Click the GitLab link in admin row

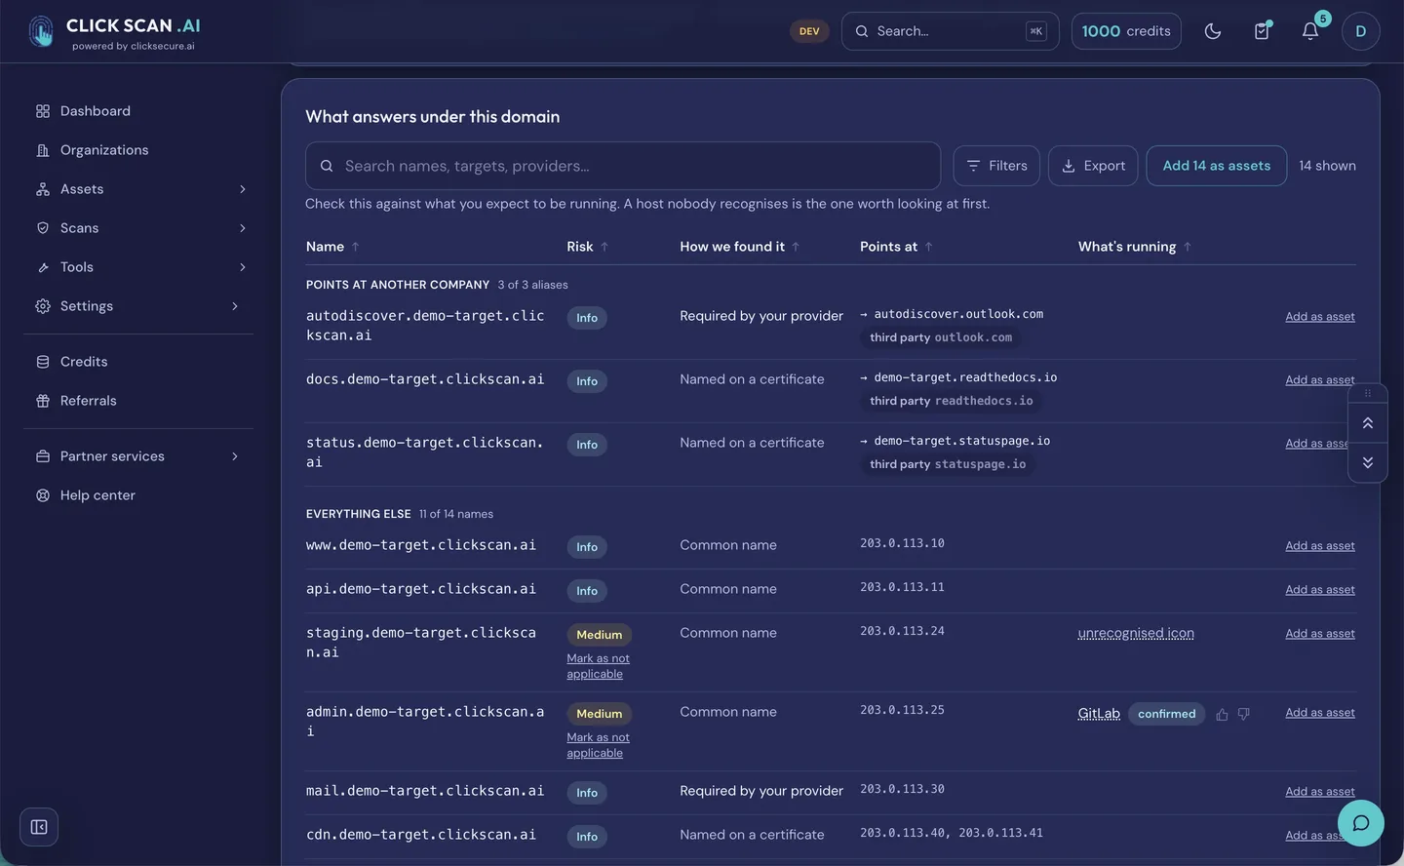click(x=1099, y=714)
